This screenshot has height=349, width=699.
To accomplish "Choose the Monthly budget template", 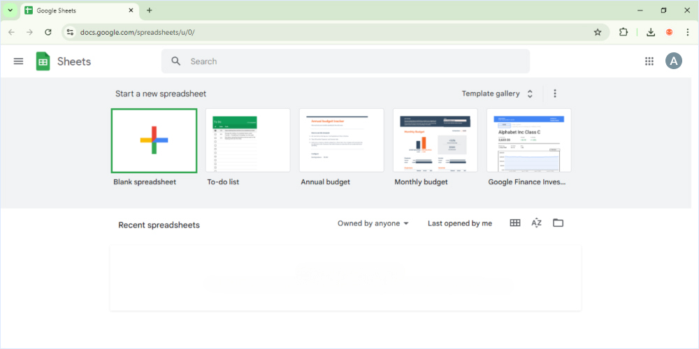I will pyautogui.click(x=435, y=140).
